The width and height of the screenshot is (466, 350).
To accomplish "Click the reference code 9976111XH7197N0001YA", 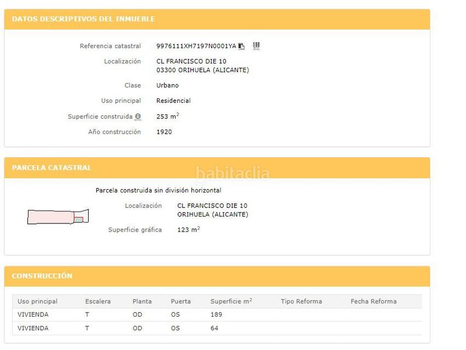I will (x=196, y=46).
